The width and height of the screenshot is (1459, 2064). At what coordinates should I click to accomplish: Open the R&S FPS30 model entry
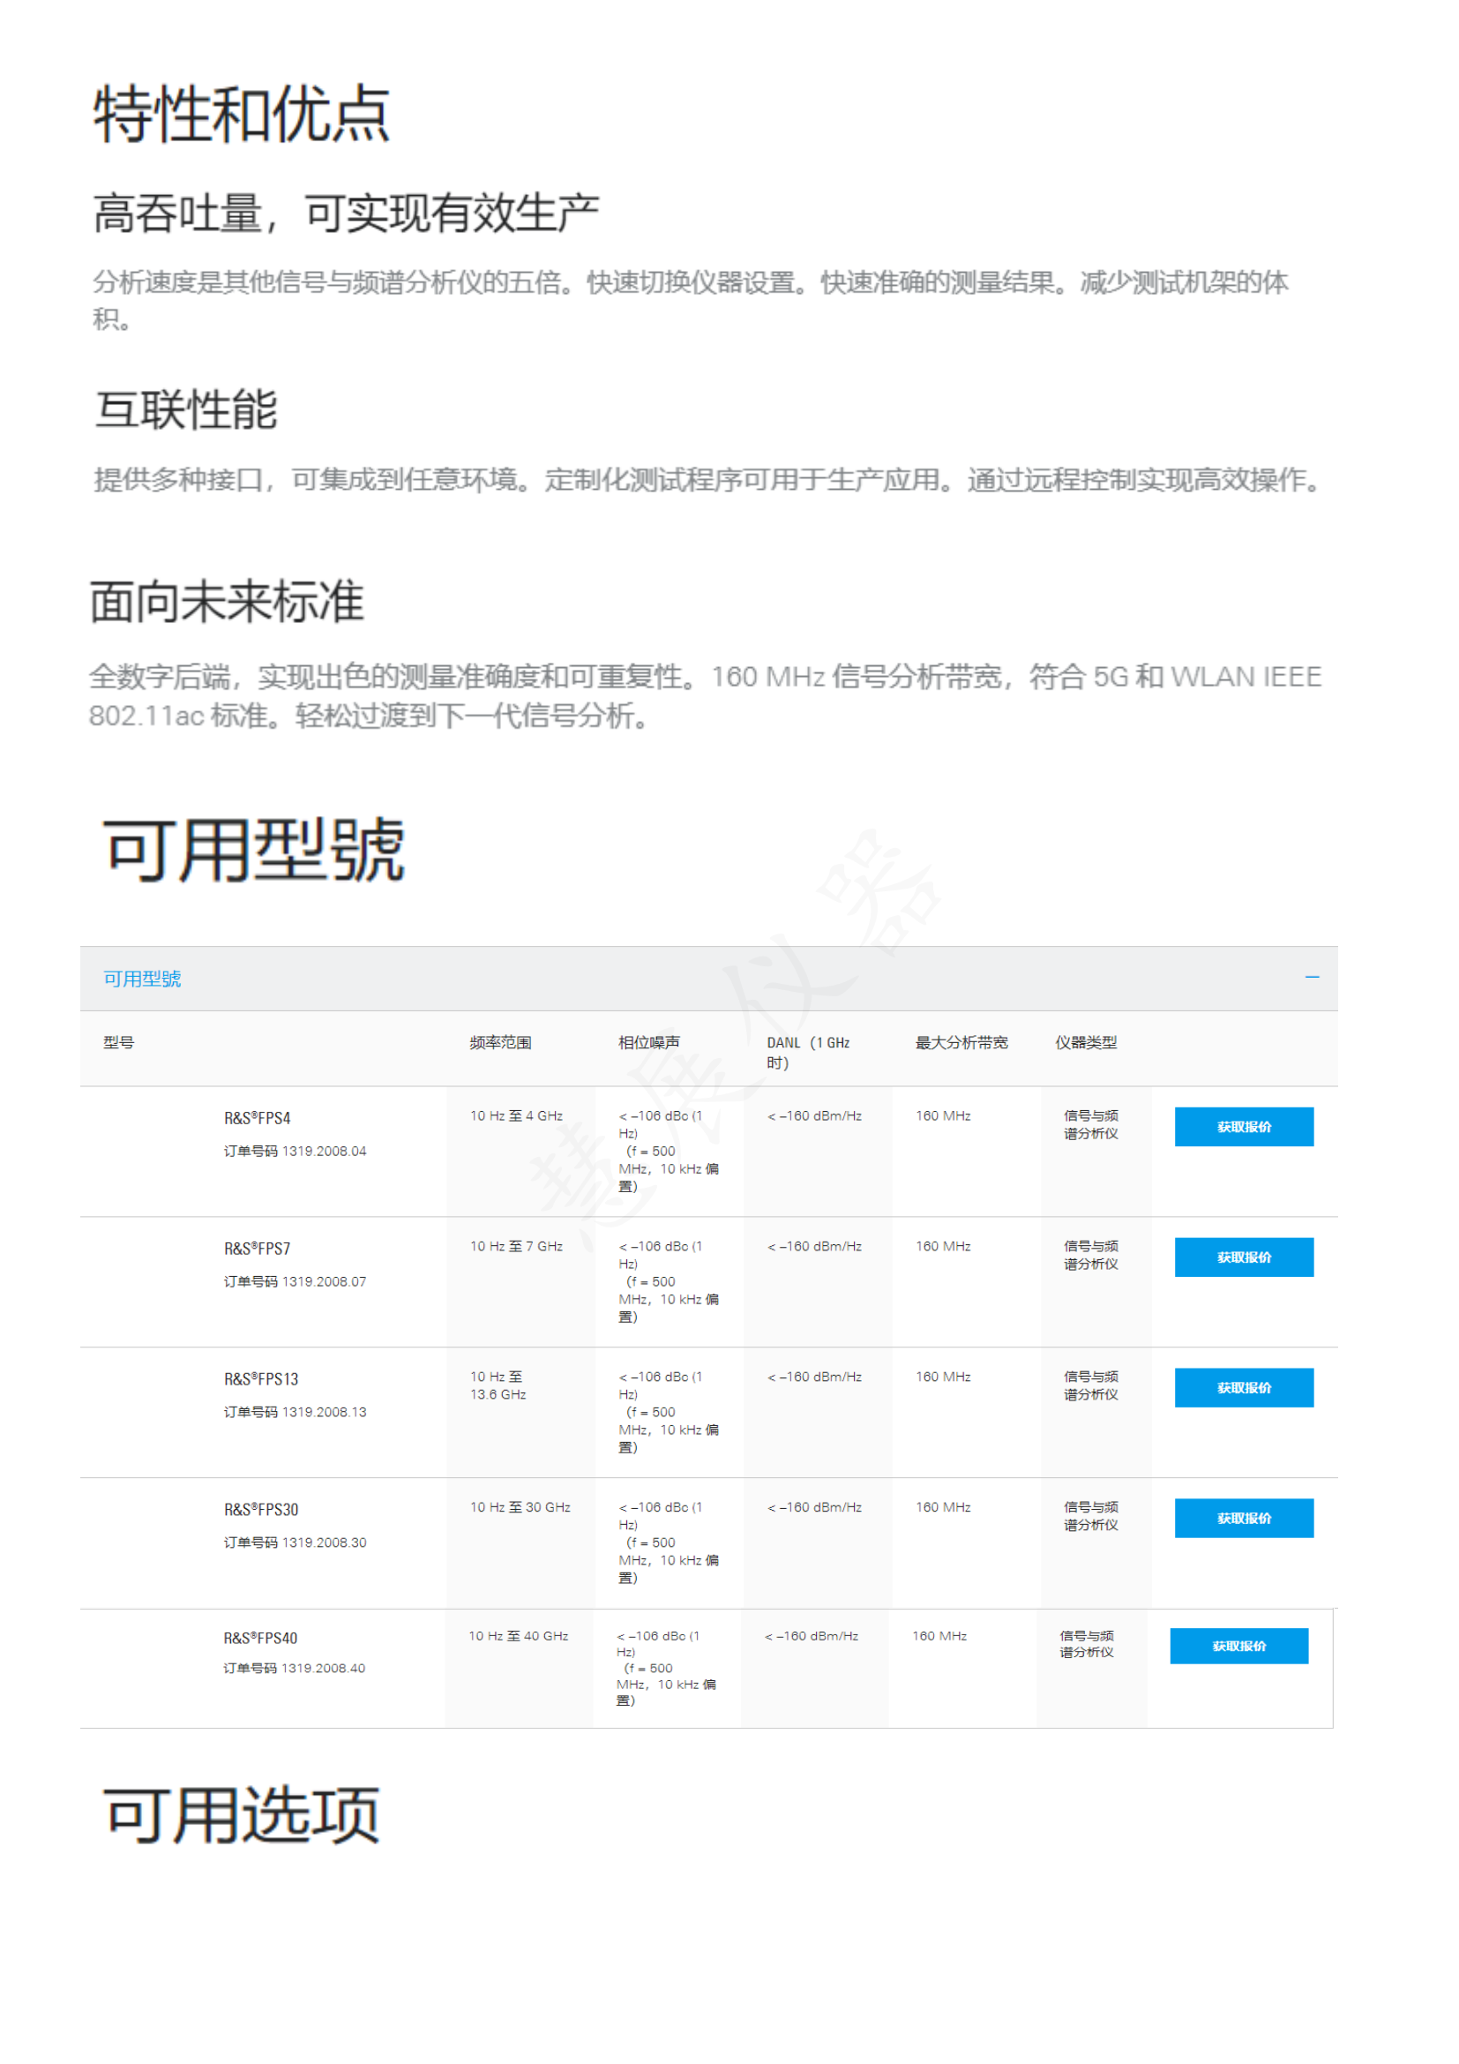(x=260, y=1509)
